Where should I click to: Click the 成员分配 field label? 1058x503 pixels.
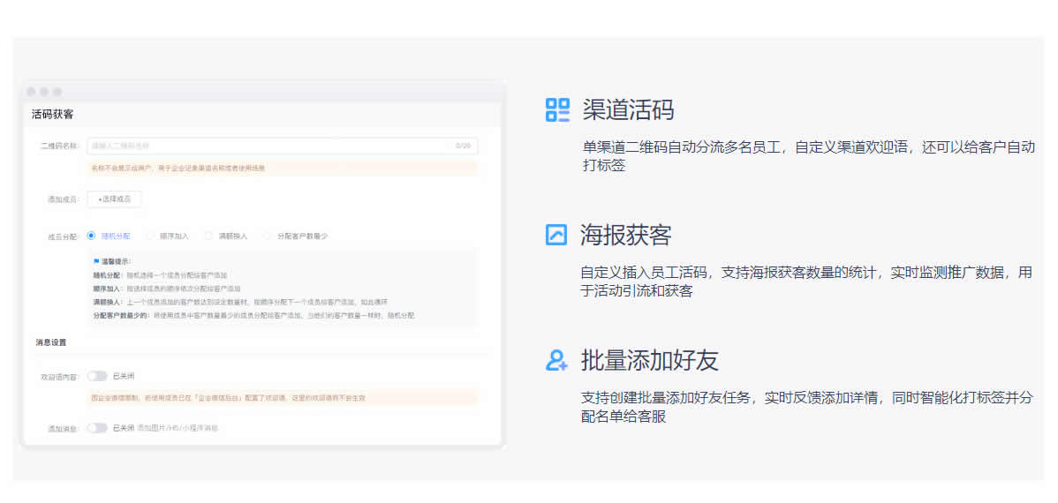point(64,236)
